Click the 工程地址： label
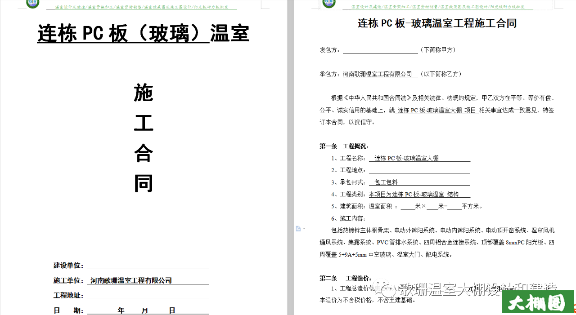The height and width of the screenshot is (315, 576). coord(68,296)
